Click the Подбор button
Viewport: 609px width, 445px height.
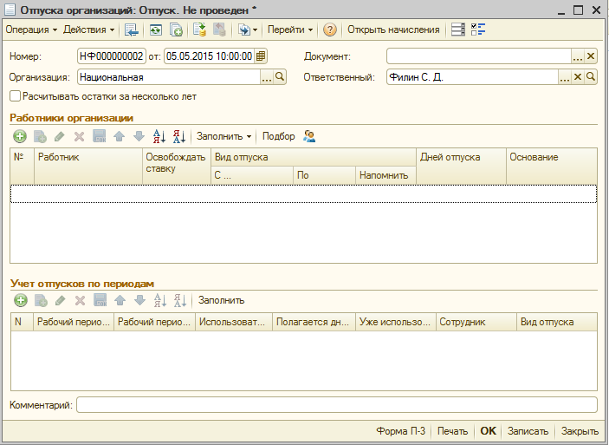point(278,136)
